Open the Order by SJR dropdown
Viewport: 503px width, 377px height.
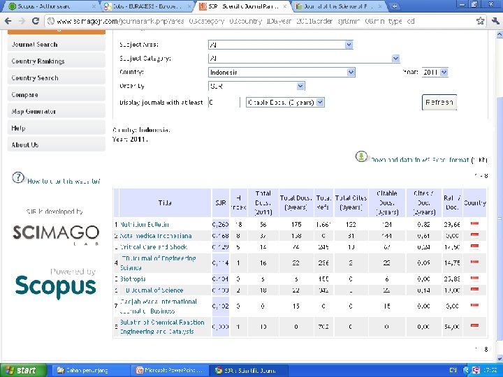tap(256, 86)
